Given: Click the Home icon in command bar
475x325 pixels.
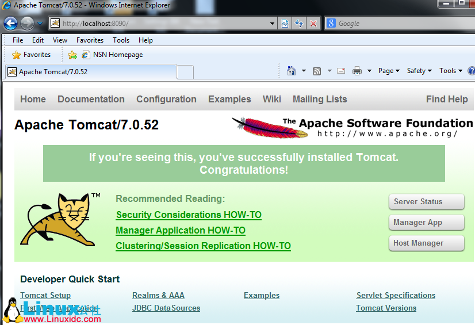Looking at the screenshot, I should click(x=292, y=71).
